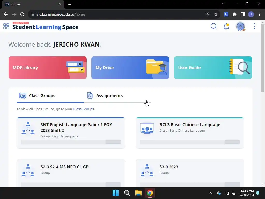
Task: Open Windows taskbar search
Action: 127,193
